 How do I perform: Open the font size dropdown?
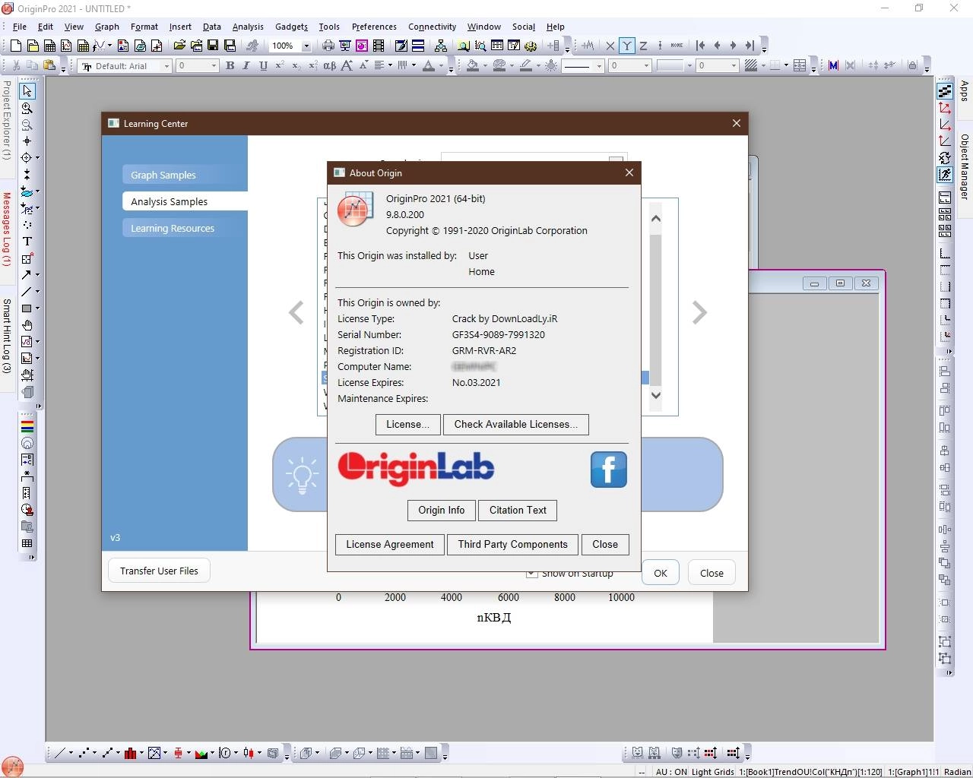pos(214,66)
